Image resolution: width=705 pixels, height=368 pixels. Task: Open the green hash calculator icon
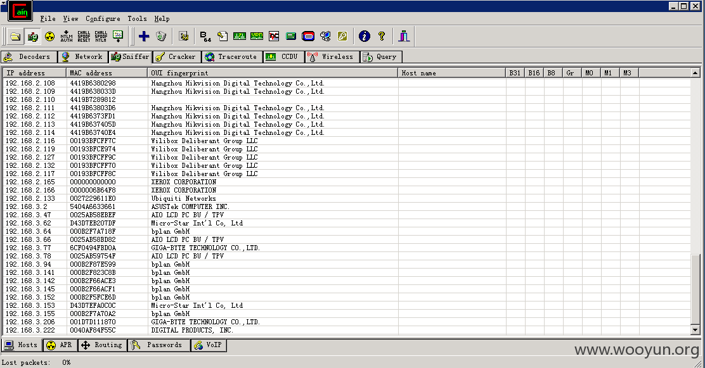pyautogui.click(x=291, y=36)
